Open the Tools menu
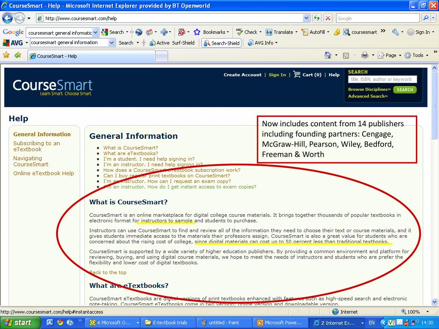This screenshot has width=439, height=329. click(x=416, y=55)
